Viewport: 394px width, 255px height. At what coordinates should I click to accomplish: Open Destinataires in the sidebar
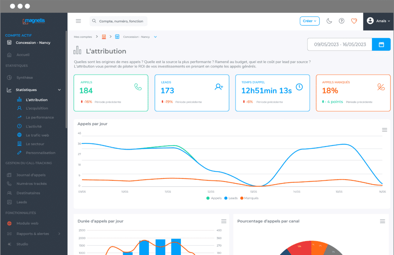click(28, 193)
